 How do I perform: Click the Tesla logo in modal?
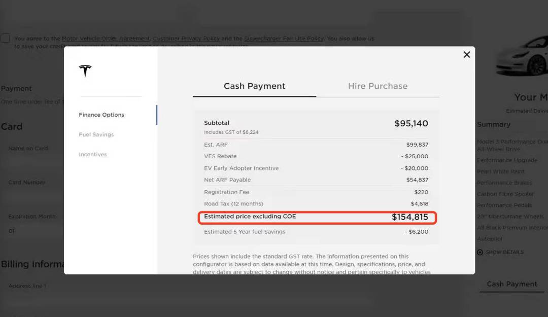pos(85,71)
